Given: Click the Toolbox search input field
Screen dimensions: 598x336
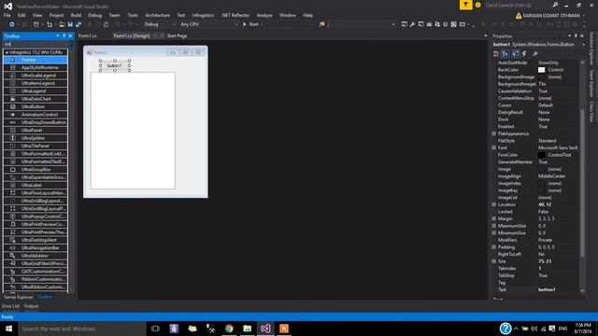Looking at the screenshot, I should [x=35, y=44].
